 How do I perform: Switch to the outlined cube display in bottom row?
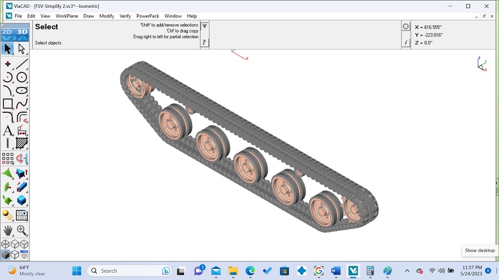coord(15,255)
